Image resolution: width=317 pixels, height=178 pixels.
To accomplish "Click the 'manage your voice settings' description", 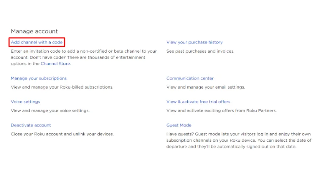I will tap(50, 111).
